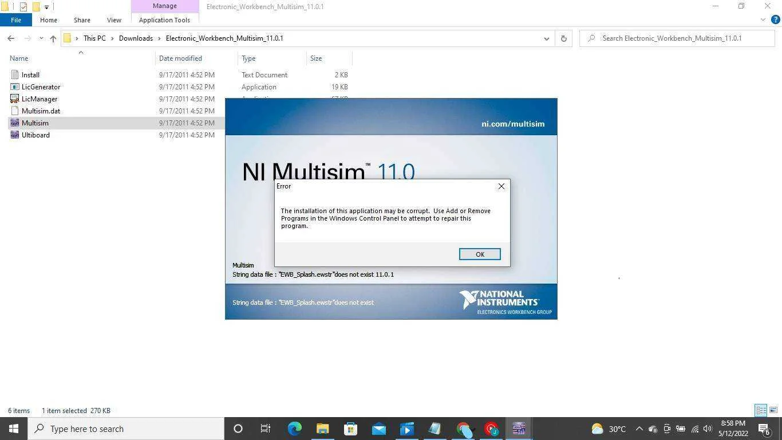782x440 pixels.
Task: Open the Wi-Fi network tray icon
Action: click(x=694, y=429)
